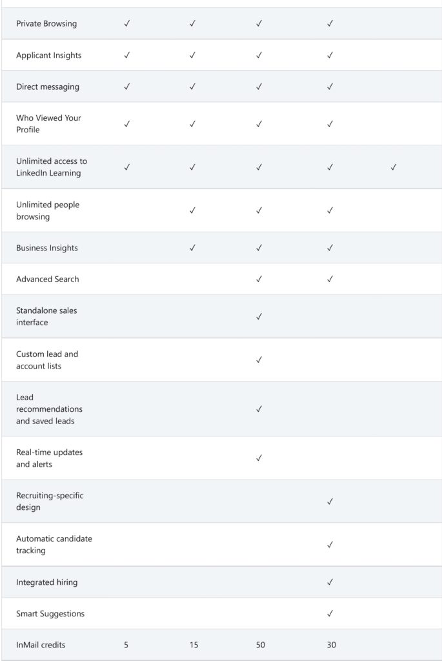Screen dimensions: 442x661
Task: Click the first checkmark in Private Browsing row
Action: 126,23
